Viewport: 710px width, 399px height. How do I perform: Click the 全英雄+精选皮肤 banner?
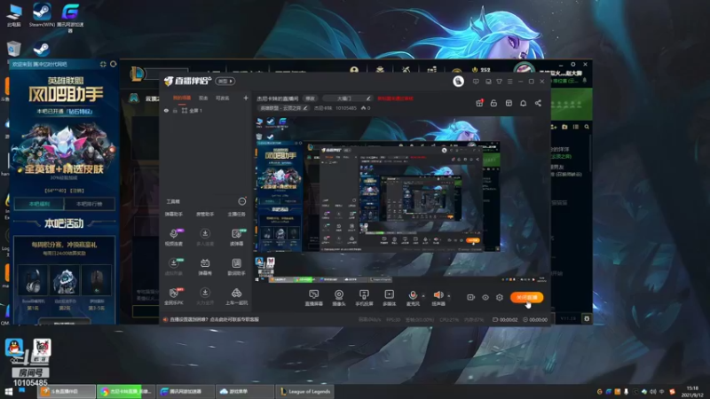point(63,168)
